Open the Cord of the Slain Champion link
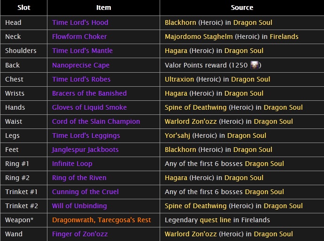 tap(96, 121)
